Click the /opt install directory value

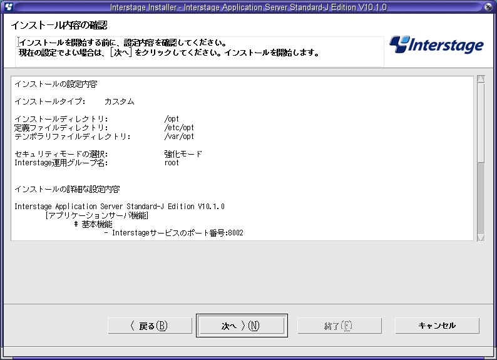172,119
